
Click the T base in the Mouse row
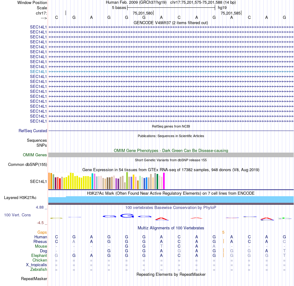click(x=161, y=246)
